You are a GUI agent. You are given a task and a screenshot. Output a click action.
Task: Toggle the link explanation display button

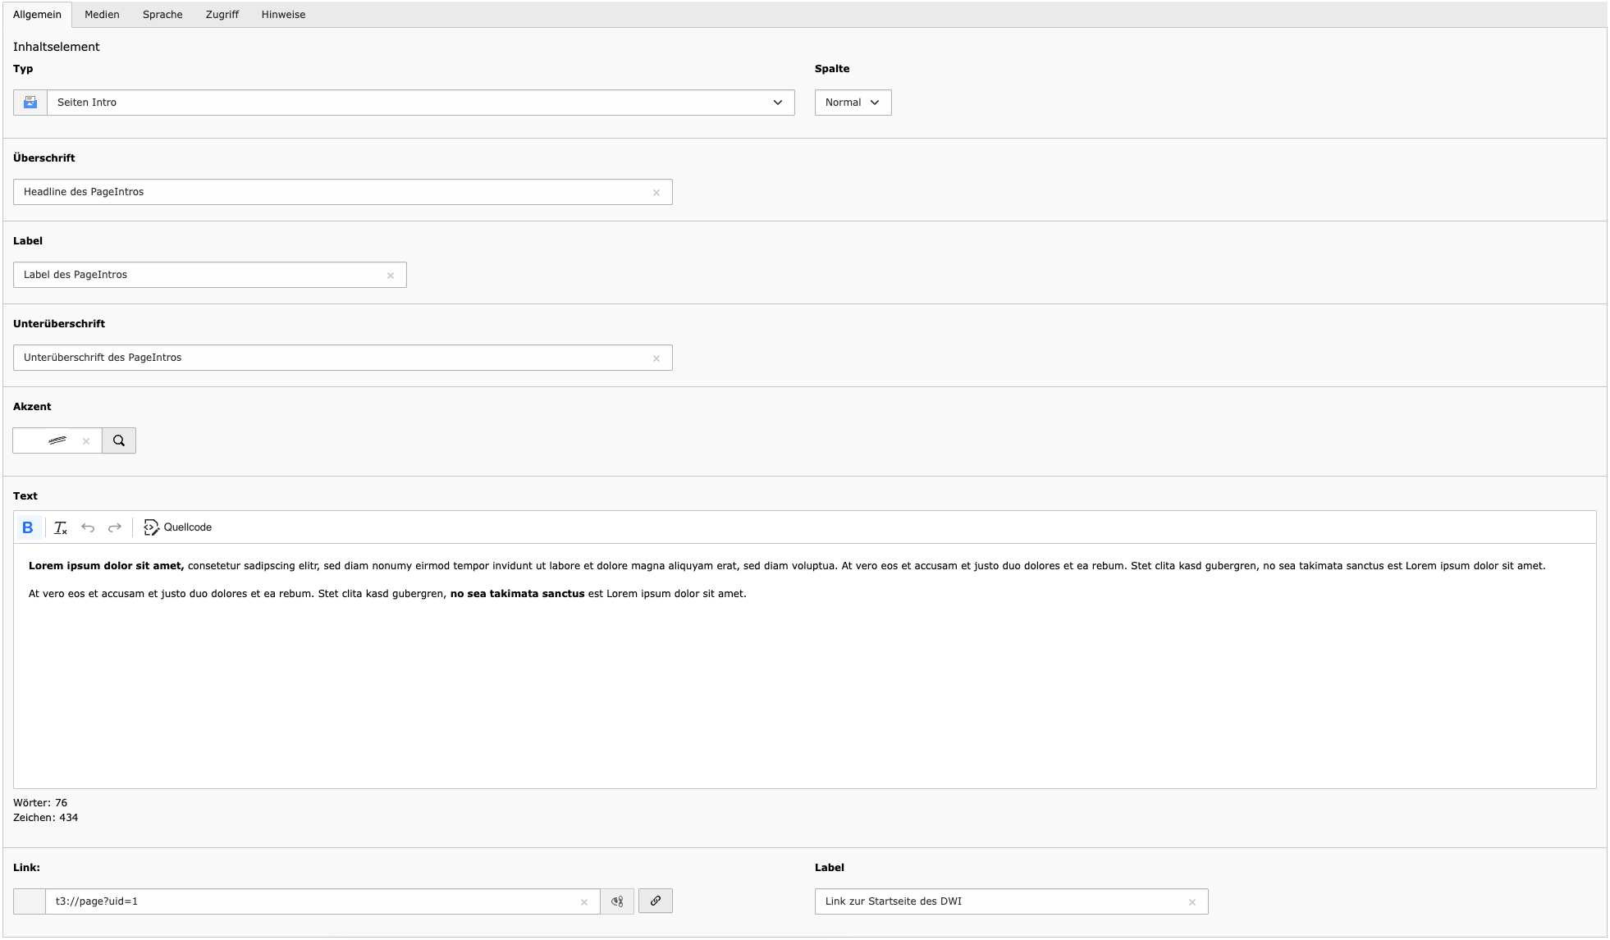[x=617, y=901]
